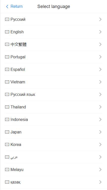Select the 中文繁體 language option

click(53, 45)
